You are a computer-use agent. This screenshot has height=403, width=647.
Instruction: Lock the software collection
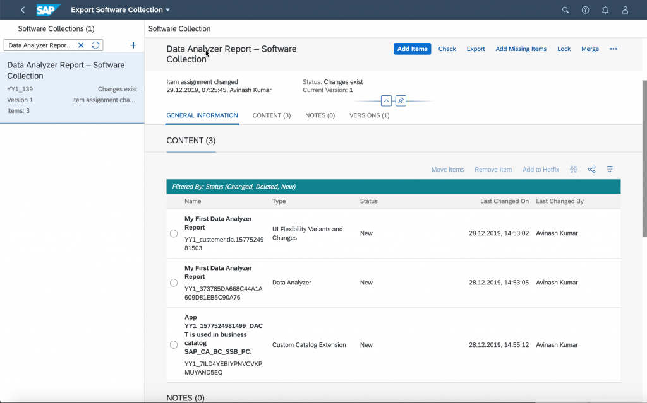pyautogui.click(x=564, y=49)
